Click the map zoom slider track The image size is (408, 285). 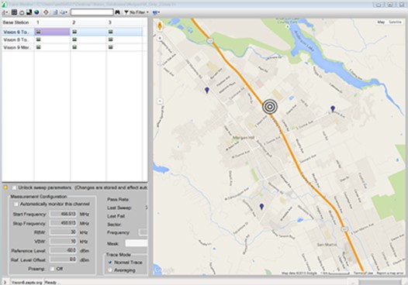click(160, 70)
